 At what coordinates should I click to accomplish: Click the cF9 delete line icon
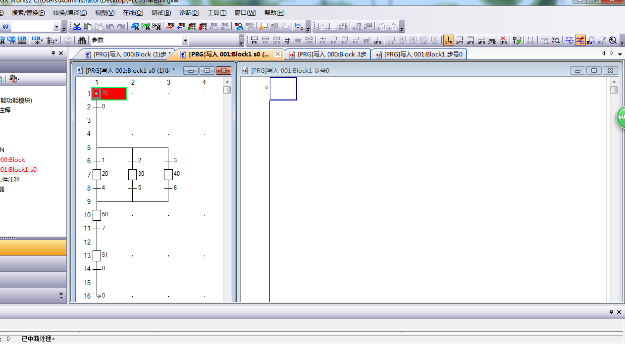tap(503, 41)
